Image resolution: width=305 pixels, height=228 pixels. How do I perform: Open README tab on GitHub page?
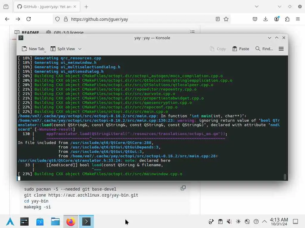(x=27, y=32)
